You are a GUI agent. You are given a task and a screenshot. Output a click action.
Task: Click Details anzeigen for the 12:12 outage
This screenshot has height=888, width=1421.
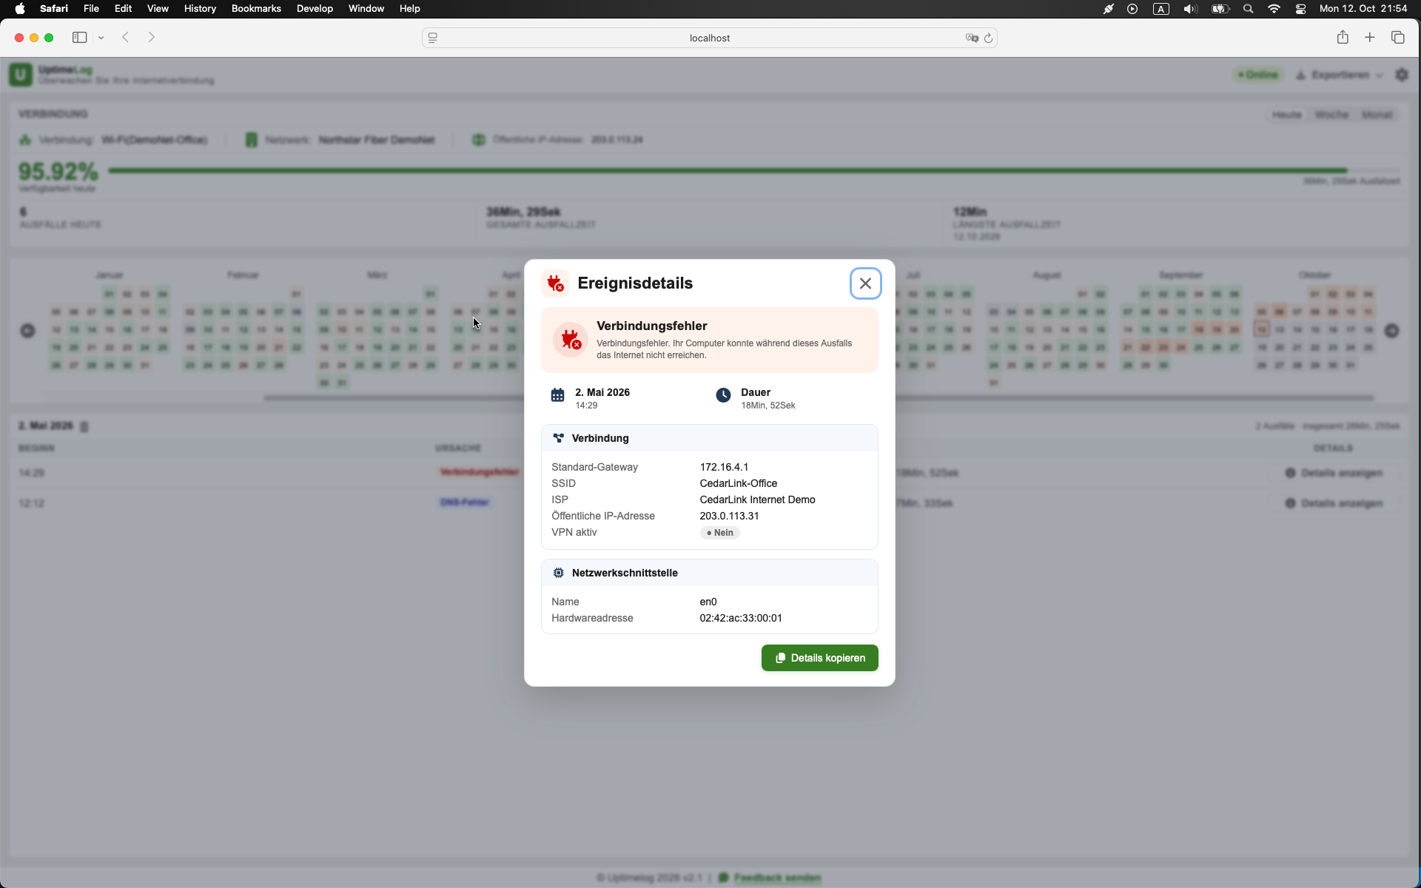click(x=1334, y=503)
